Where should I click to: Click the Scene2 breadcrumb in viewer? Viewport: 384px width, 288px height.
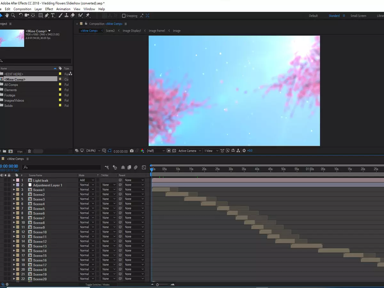coord(110,31)
